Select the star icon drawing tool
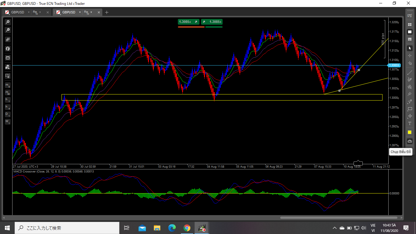Screen dimensions: 416x234 pos(410,116)
